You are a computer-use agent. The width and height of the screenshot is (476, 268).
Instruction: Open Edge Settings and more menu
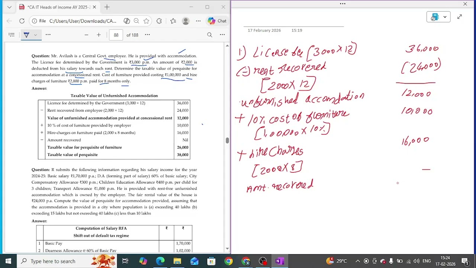pyautogui.click(x=198, y=21)
